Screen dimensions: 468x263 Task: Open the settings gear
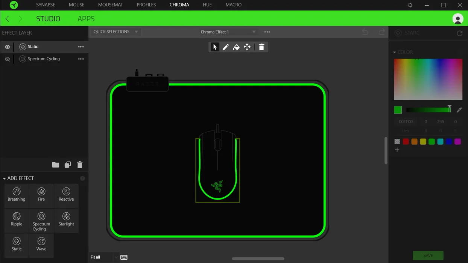pyautogui.click(x=410, y=5)
